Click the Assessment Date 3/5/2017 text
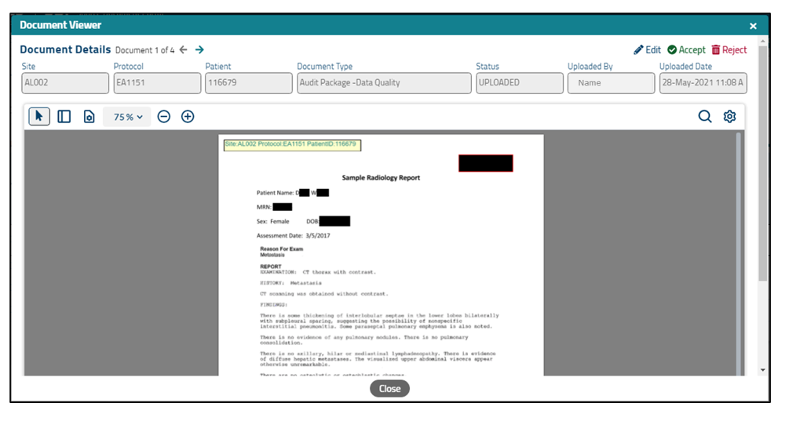 (294, 236)
